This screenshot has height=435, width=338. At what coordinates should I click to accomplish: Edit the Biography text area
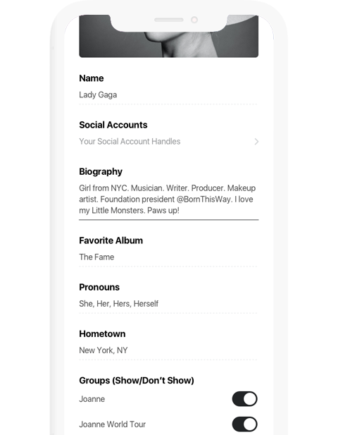coord(169,200)
